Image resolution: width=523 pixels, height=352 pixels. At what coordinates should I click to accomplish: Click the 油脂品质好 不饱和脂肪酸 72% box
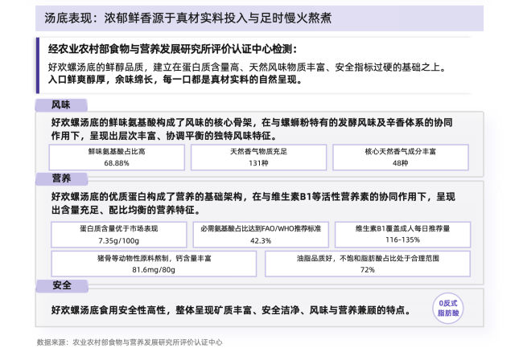click(x=368, y=264)
